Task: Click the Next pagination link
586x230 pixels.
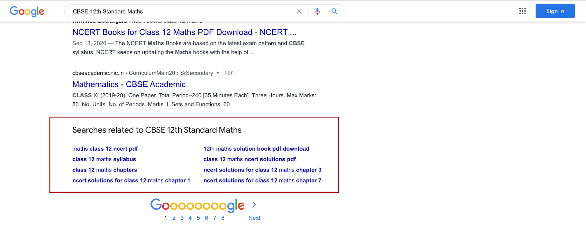Action: (254, 218)
